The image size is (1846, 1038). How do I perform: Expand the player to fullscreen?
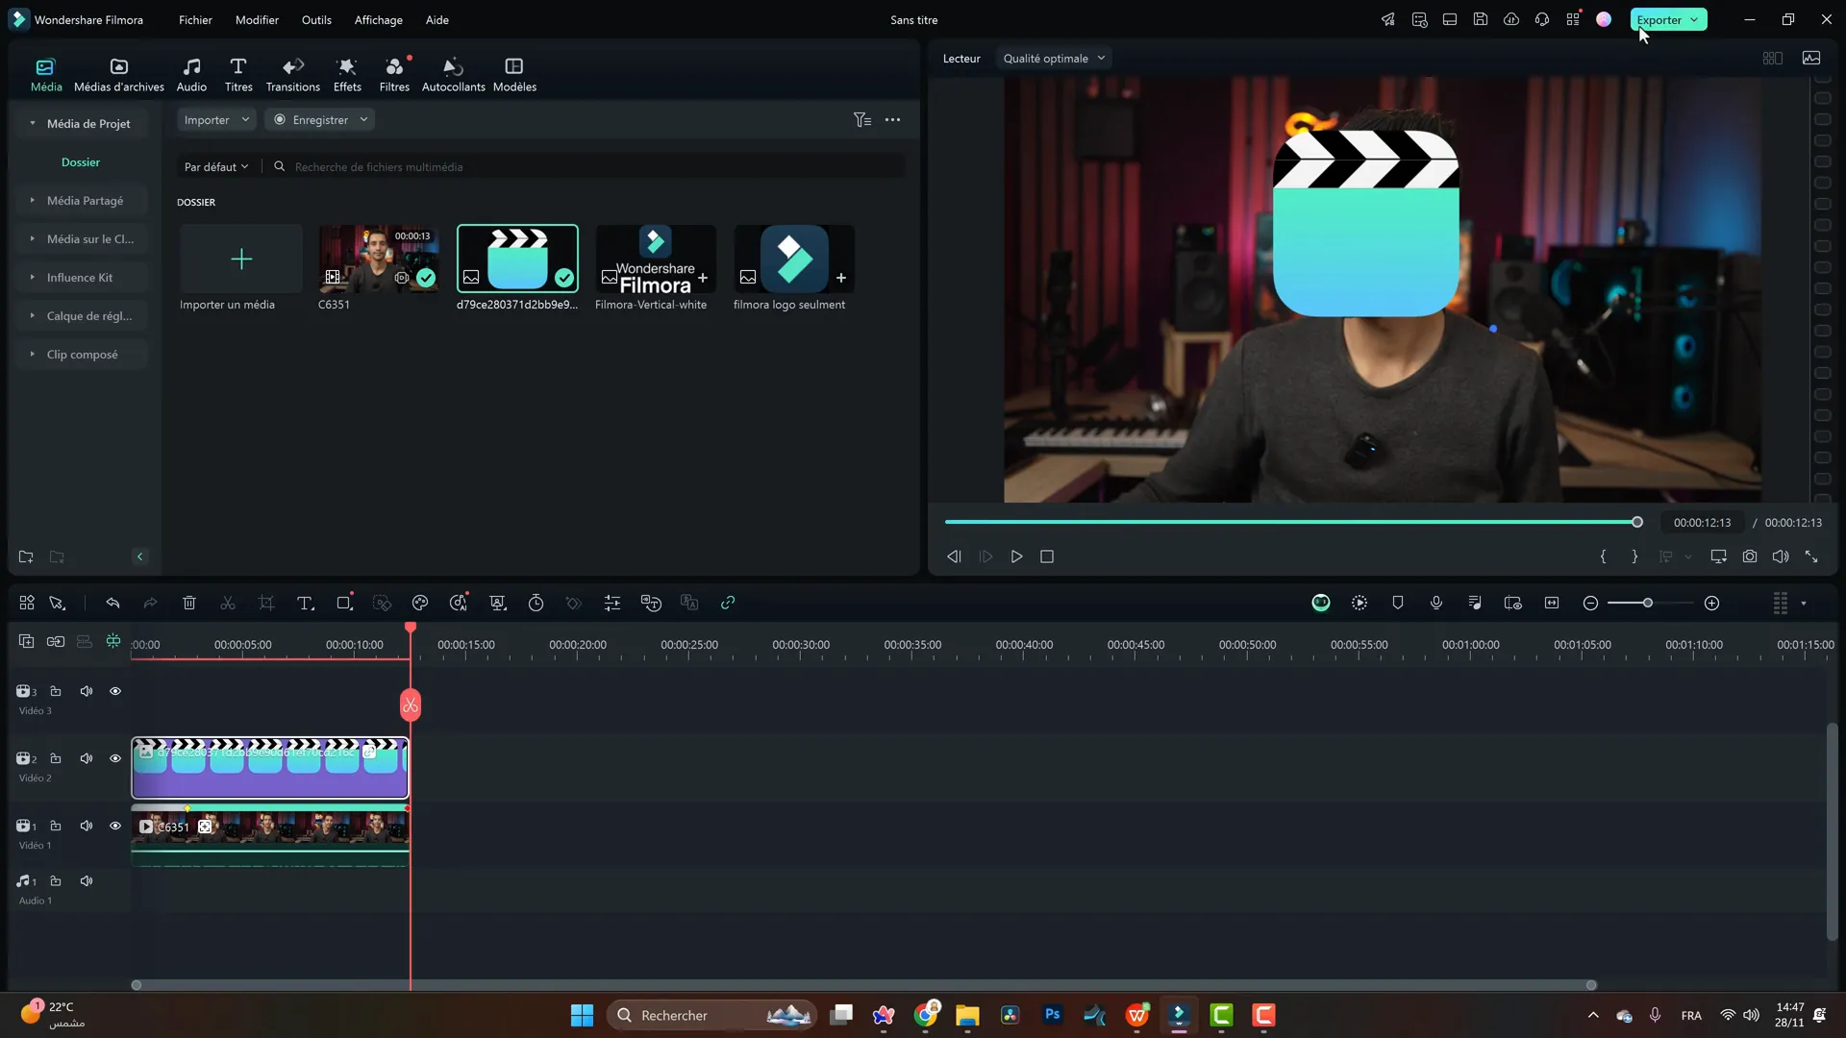click(1811, 556)
